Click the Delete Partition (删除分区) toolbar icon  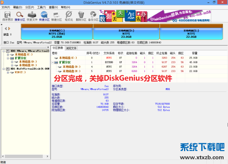(81, 16)
